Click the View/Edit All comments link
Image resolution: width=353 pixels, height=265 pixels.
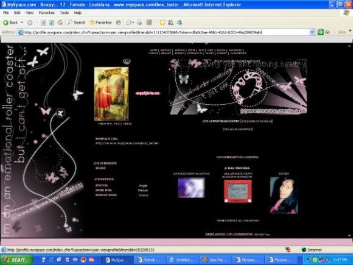pos(262,235)
